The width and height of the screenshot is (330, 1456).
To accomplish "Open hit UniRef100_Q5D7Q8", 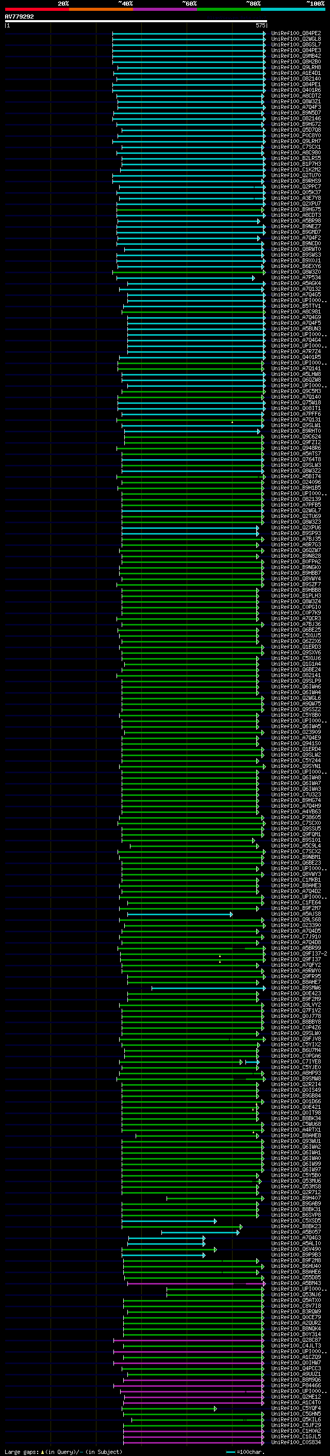I will point(295,130).
